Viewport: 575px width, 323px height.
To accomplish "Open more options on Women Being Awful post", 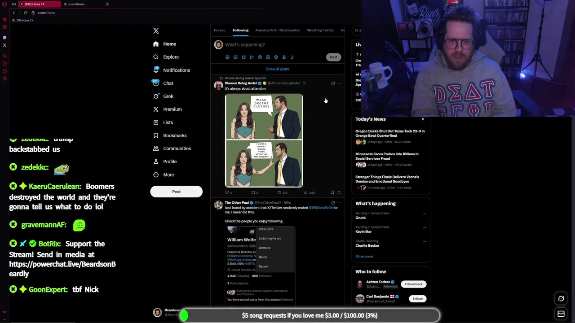I will (x=339, y=83).
